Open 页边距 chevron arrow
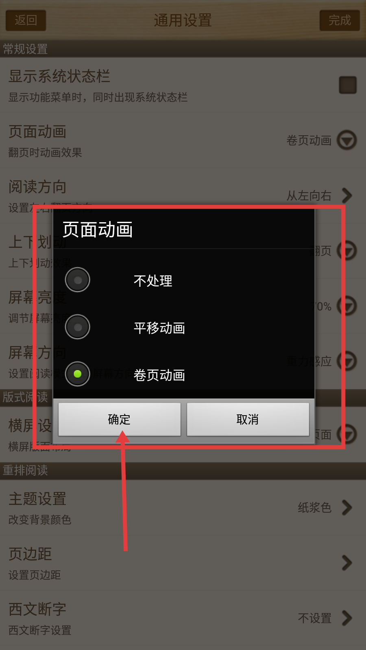This screenshot has width=366, height=650. coord(347,563)
